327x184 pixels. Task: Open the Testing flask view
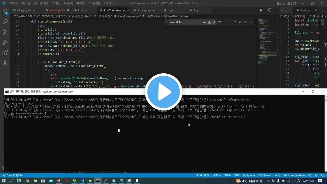pos(5,63)
